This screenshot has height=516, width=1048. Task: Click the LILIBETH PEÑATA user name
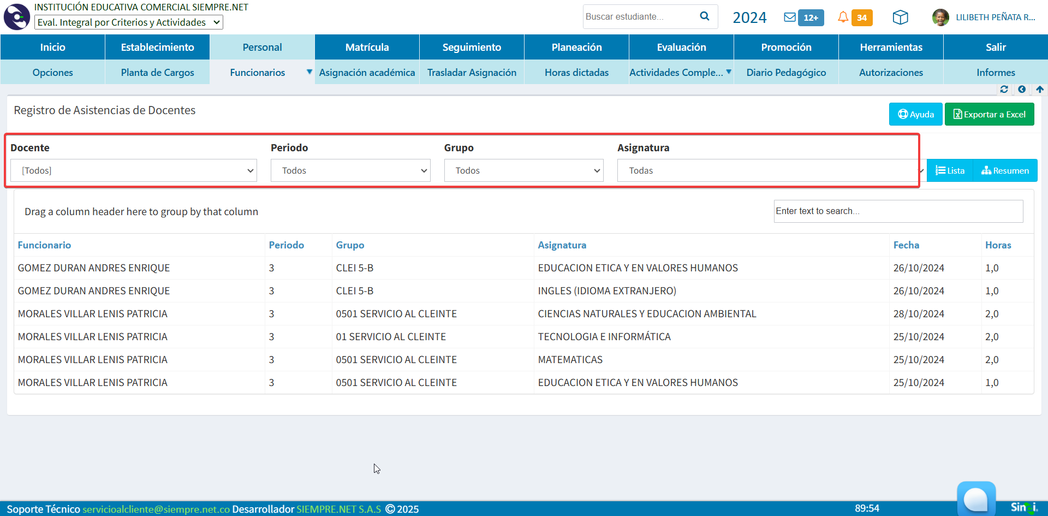tap(995, 17)
